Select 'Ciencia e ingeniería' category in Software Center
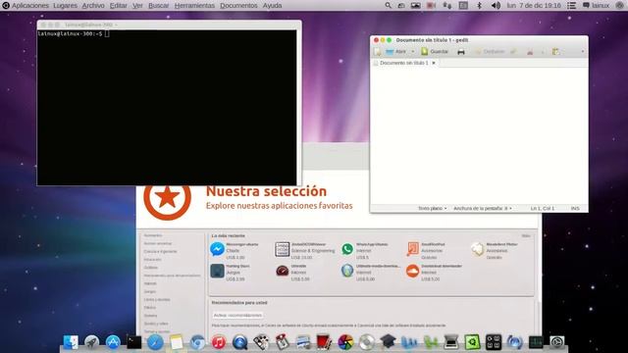 160,251
